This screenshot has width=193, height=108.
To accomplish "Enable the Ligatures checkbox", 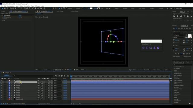I will (174, 57).
